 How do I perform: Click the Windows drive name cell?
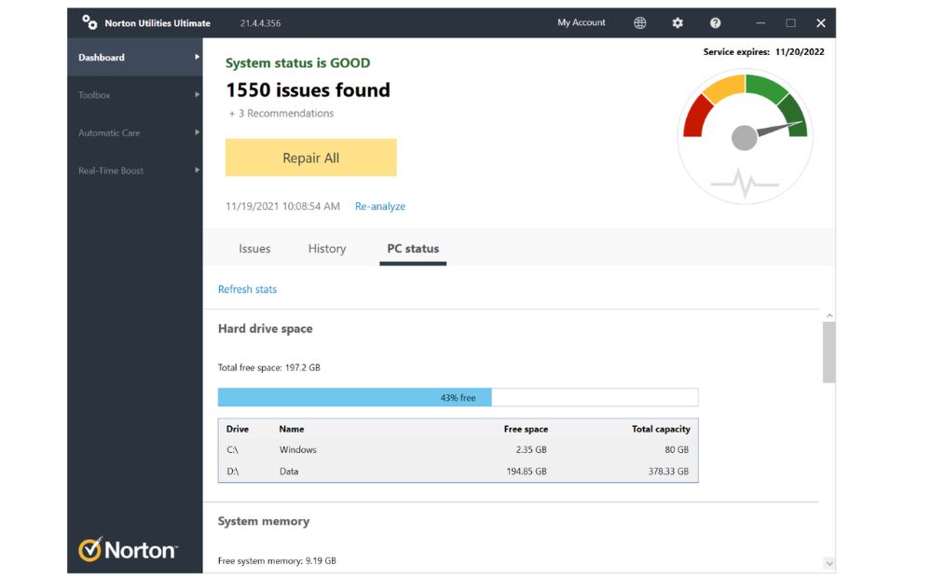298,450
